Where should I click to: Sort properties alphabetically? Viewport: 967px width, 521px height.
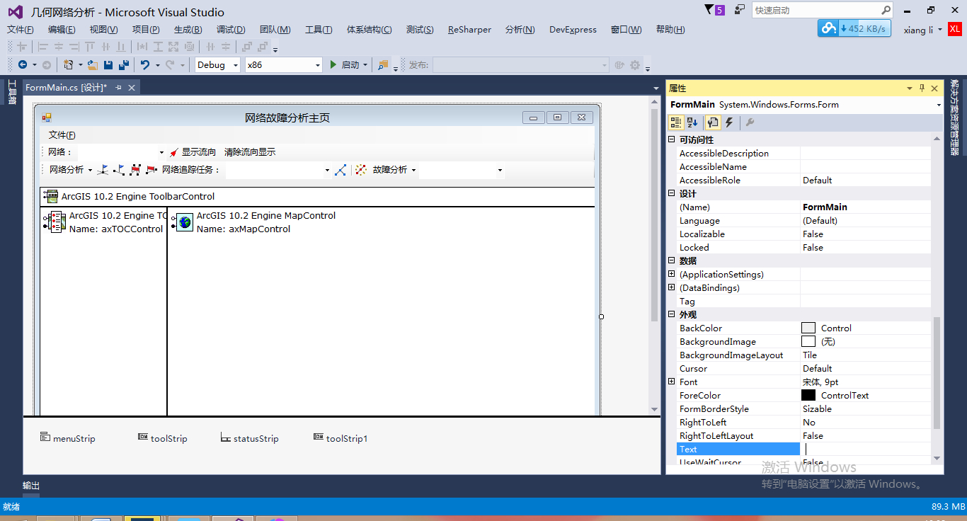coord(693,122)
